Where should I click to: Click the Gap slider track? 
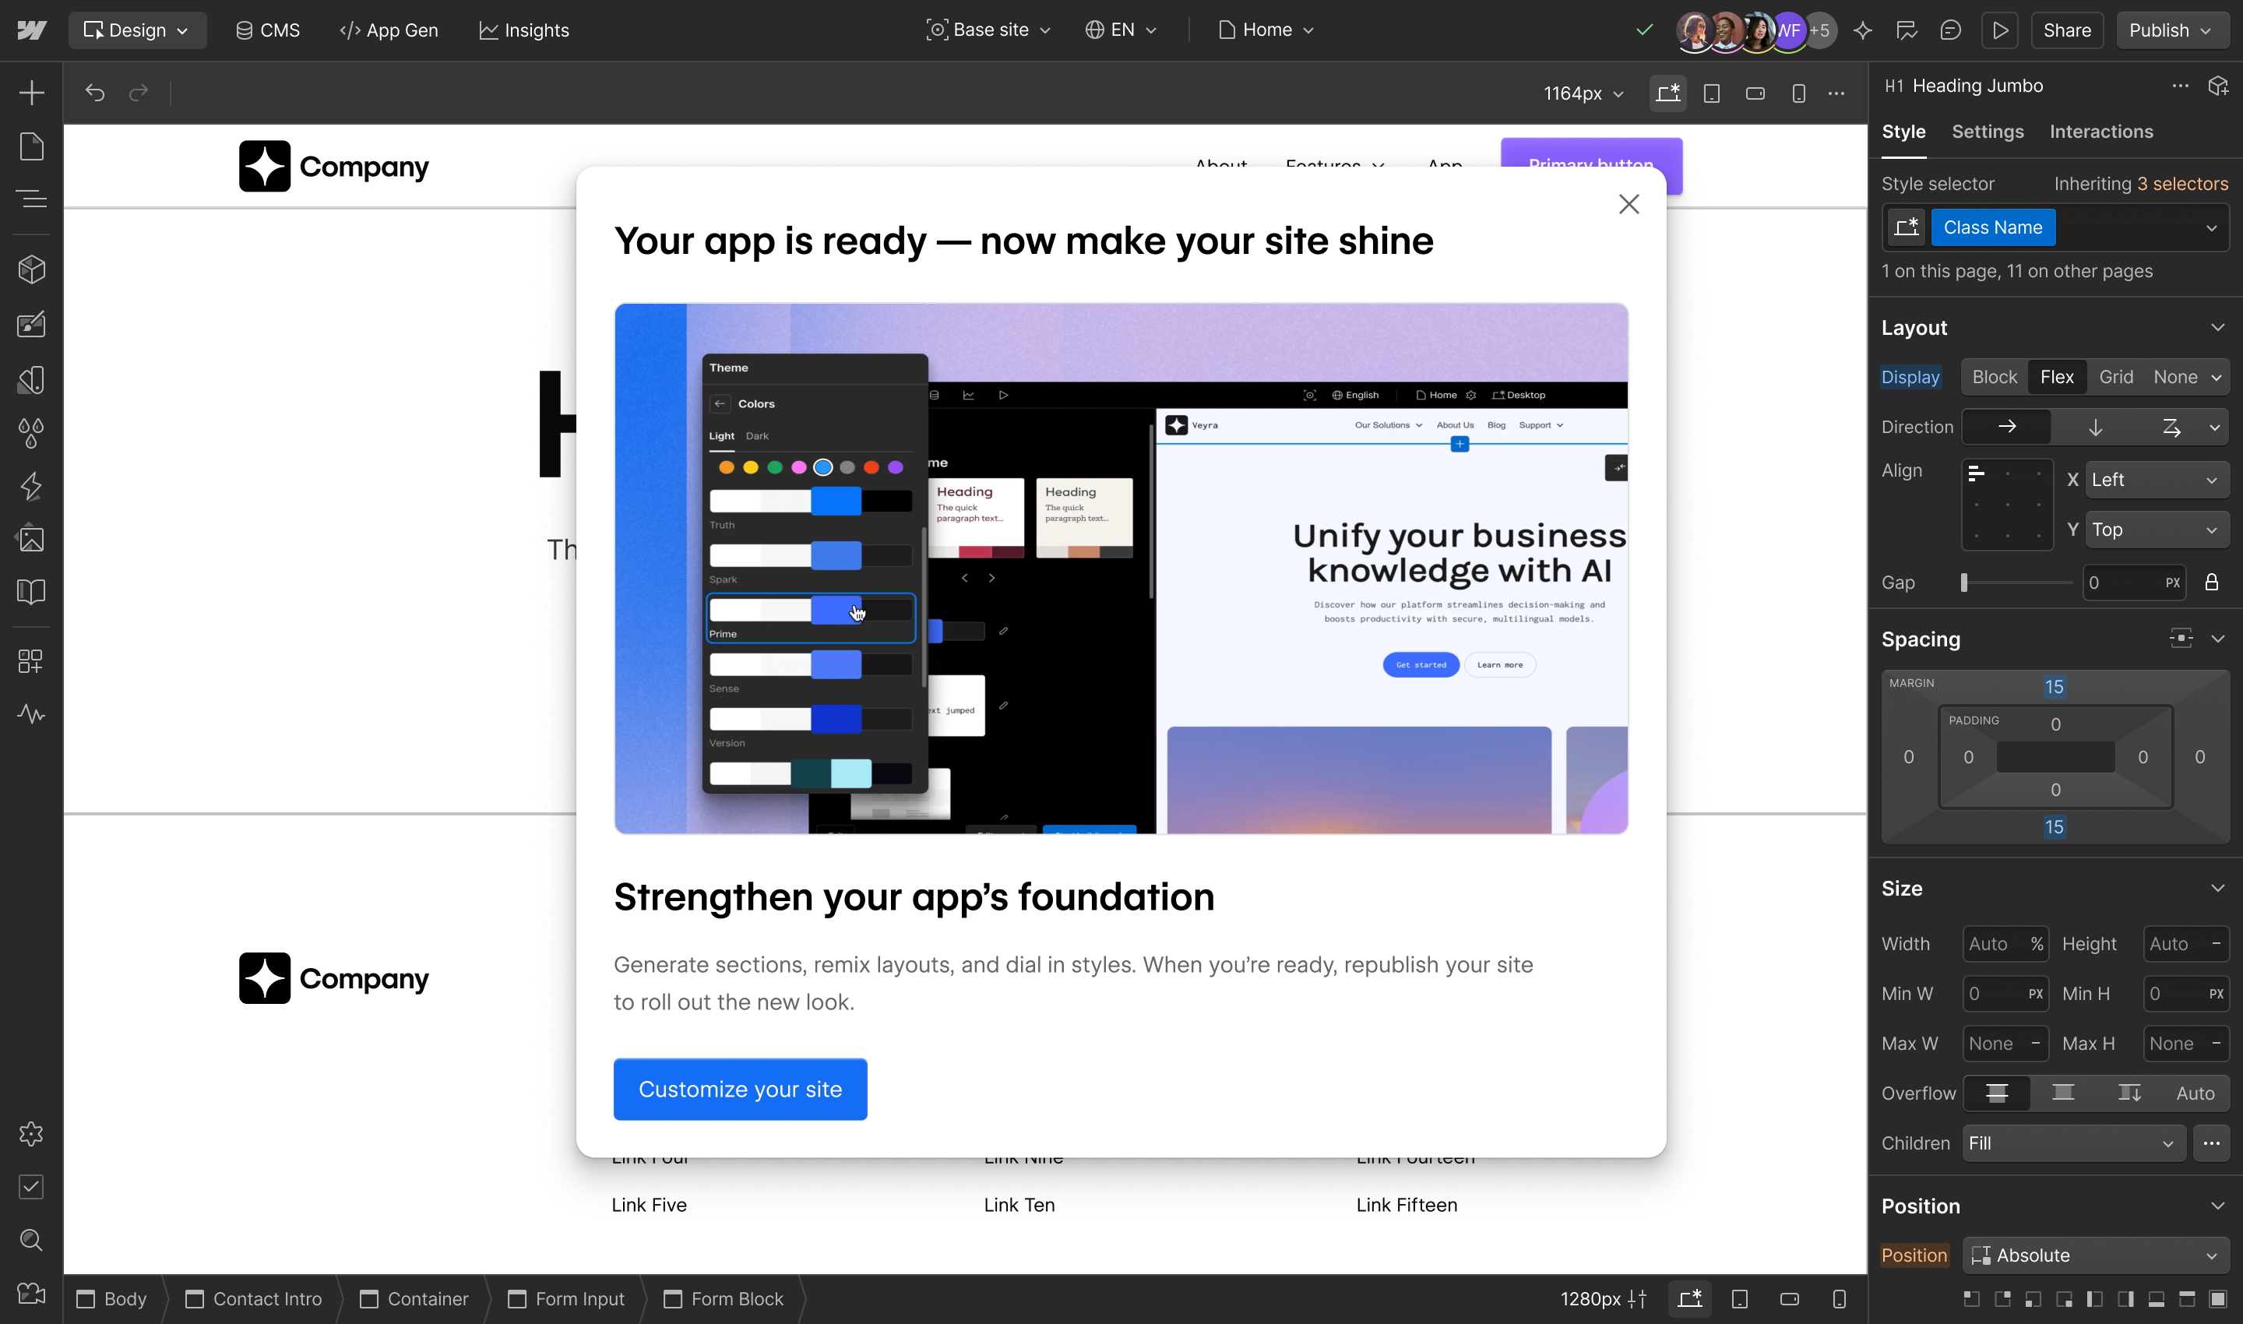click(x=2016, y=583)
